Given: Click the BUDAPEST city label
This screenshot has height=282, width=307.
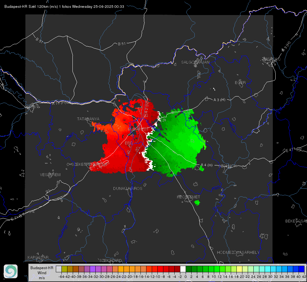Looking at the screenshot, I should point(138,129).
